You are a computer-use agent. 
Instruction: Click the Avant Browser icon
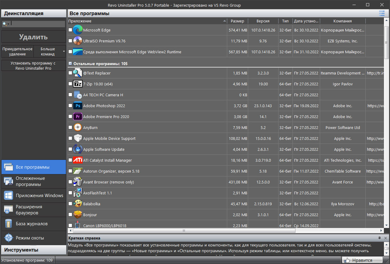[78, 182]
